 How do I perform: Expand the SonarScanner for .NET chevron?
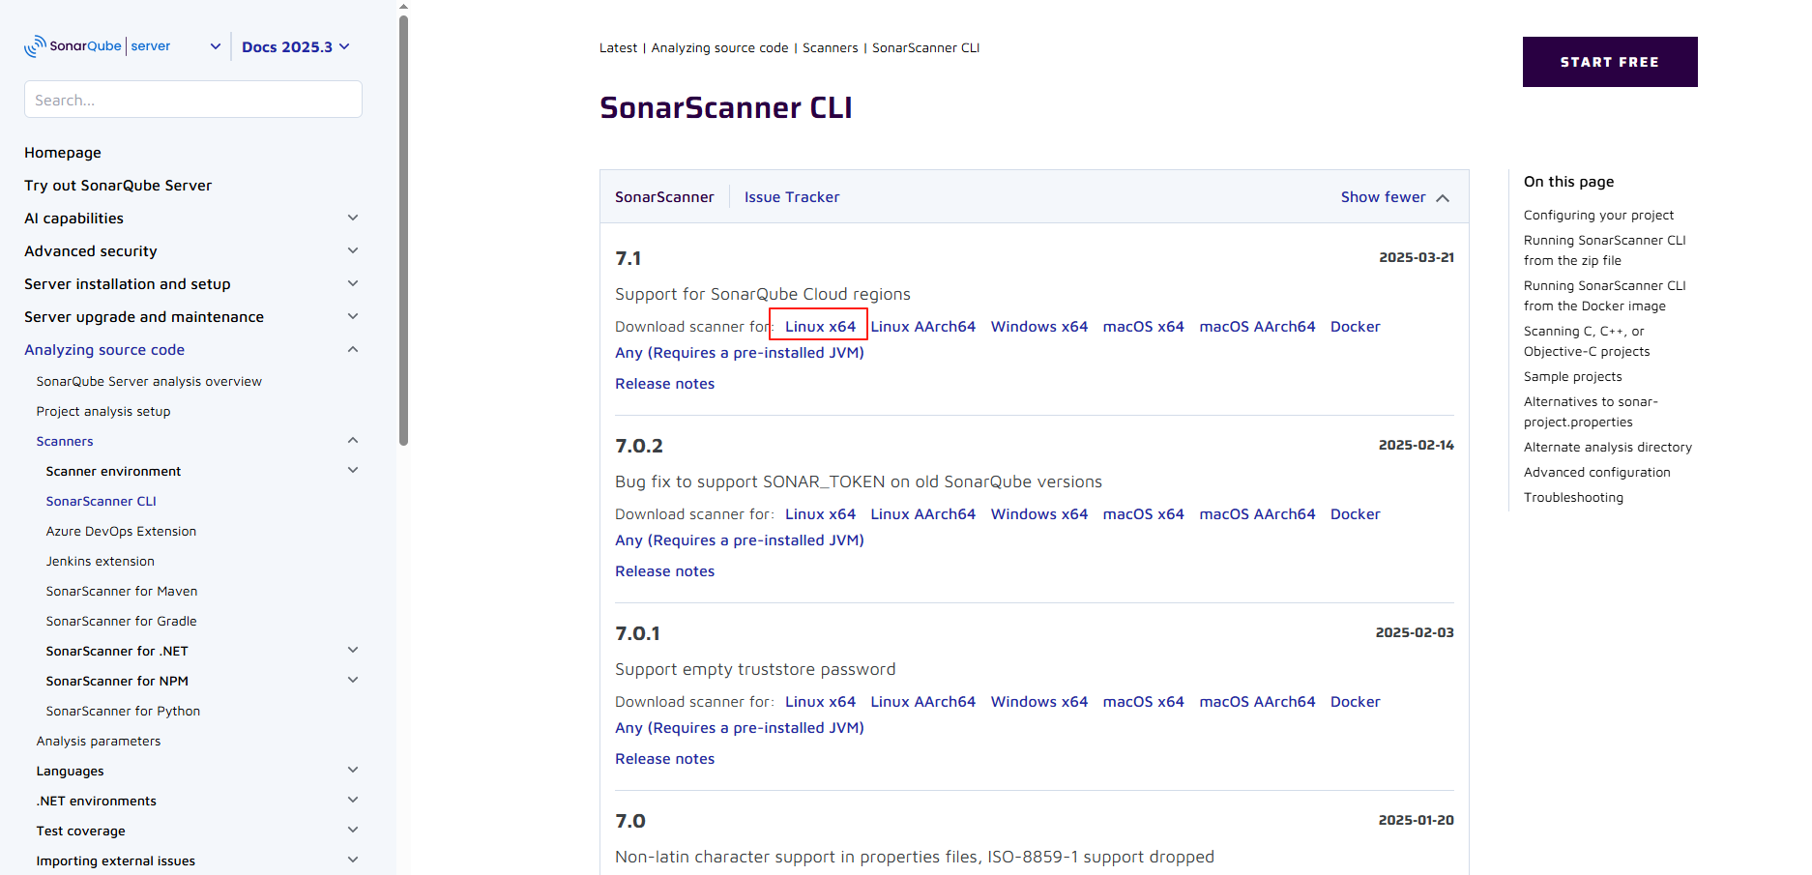click(353, 651)
